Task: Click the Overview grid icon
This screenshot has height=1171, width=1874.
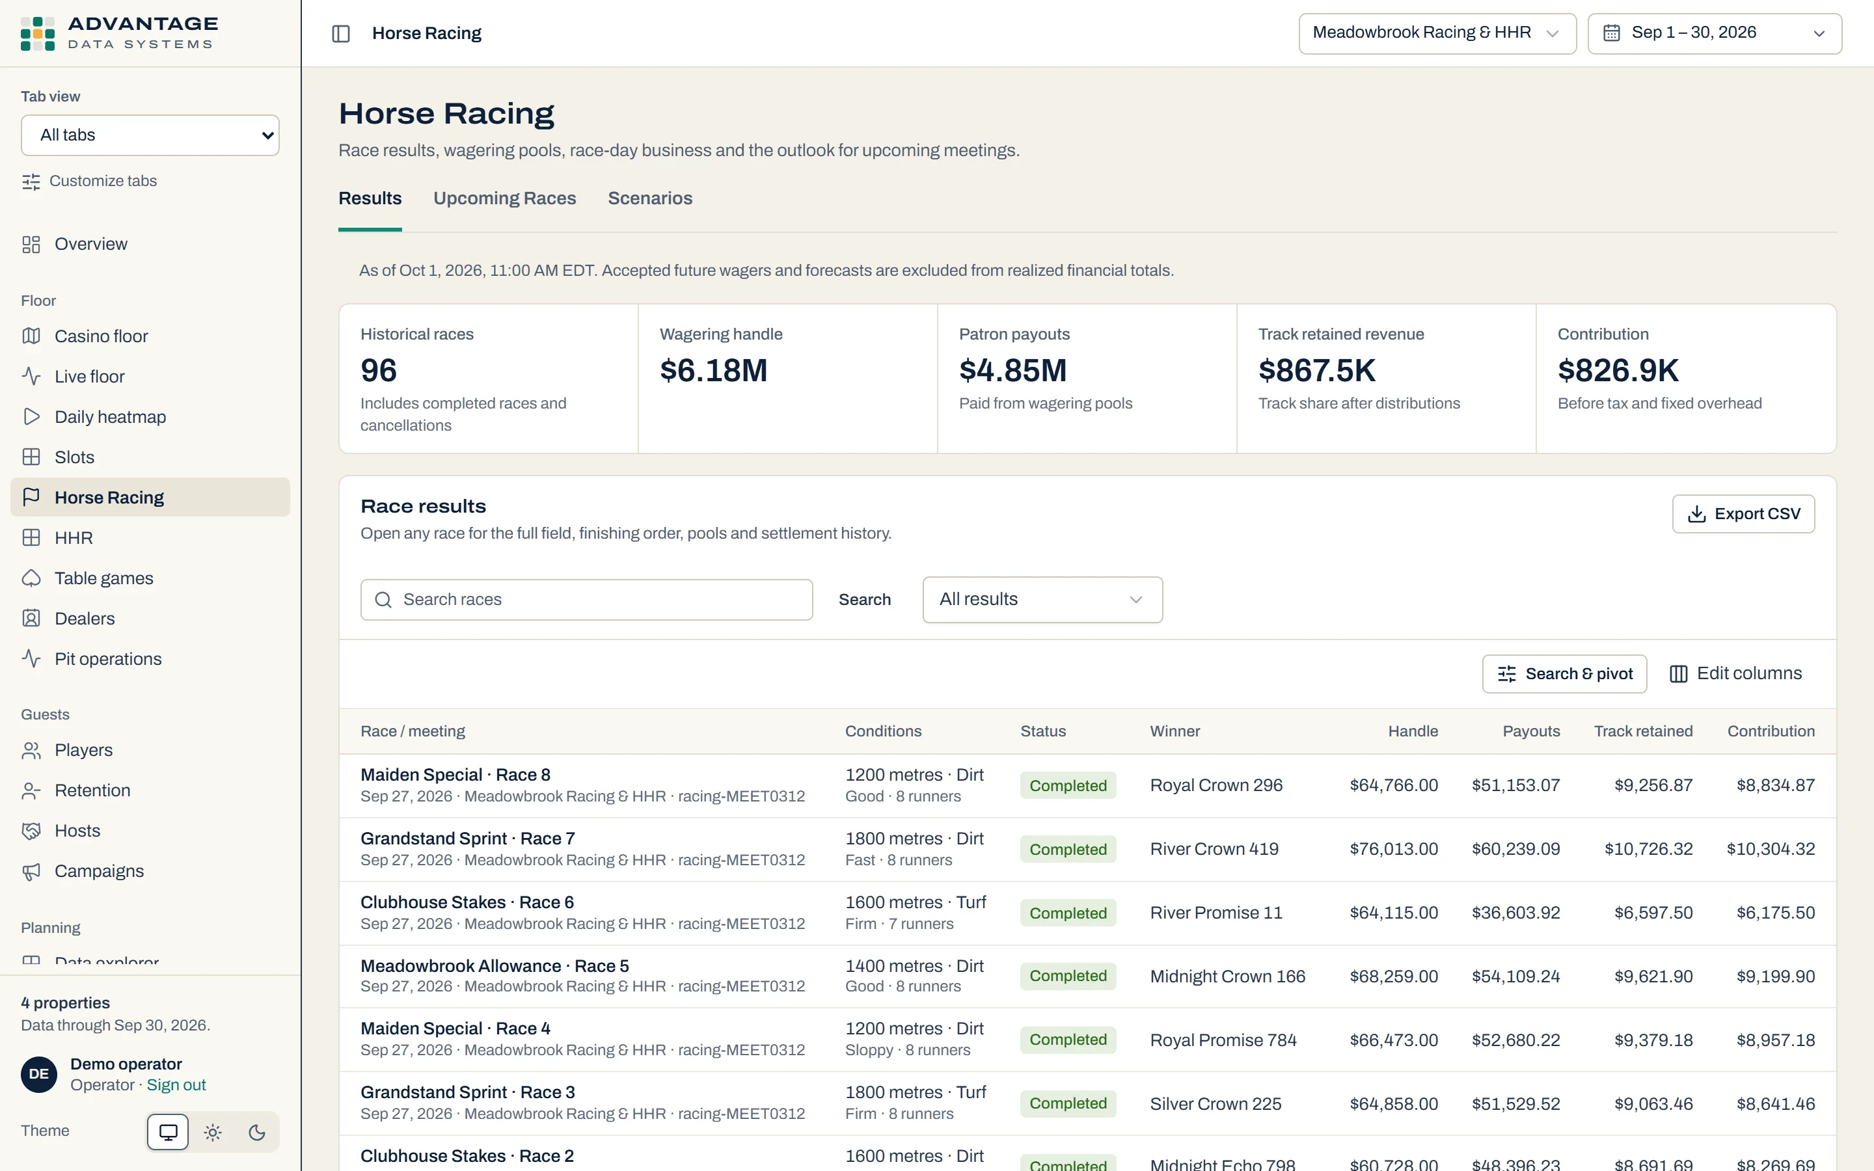Action: pos(31,245)
